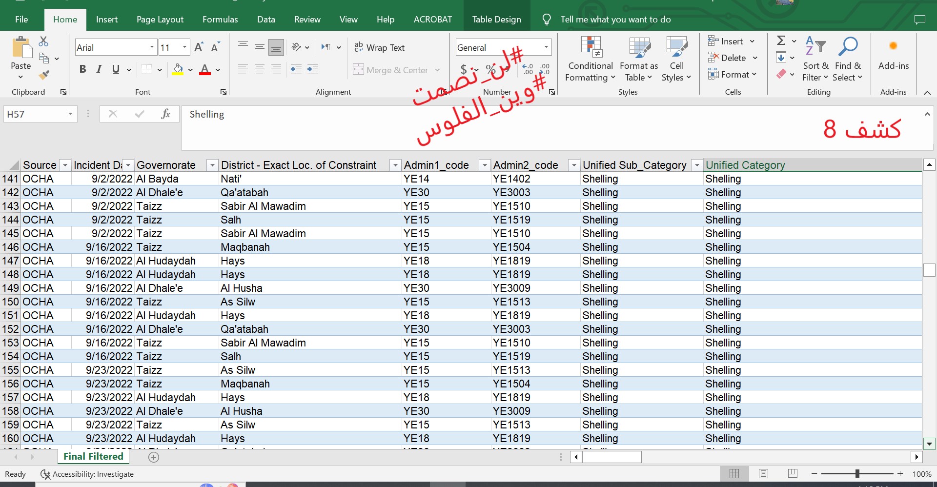
Task: Click the Cut scissors icon
Action: 44,41
